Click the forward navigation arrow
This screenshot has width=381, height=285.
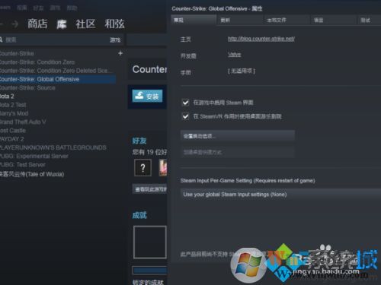pyautogui.click(x=15, y=24)
